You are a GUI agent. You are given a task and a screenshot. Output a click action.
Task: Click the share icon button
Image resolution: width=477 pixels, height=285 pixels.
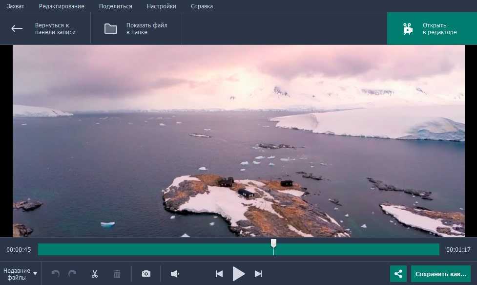tap(398, 274)
